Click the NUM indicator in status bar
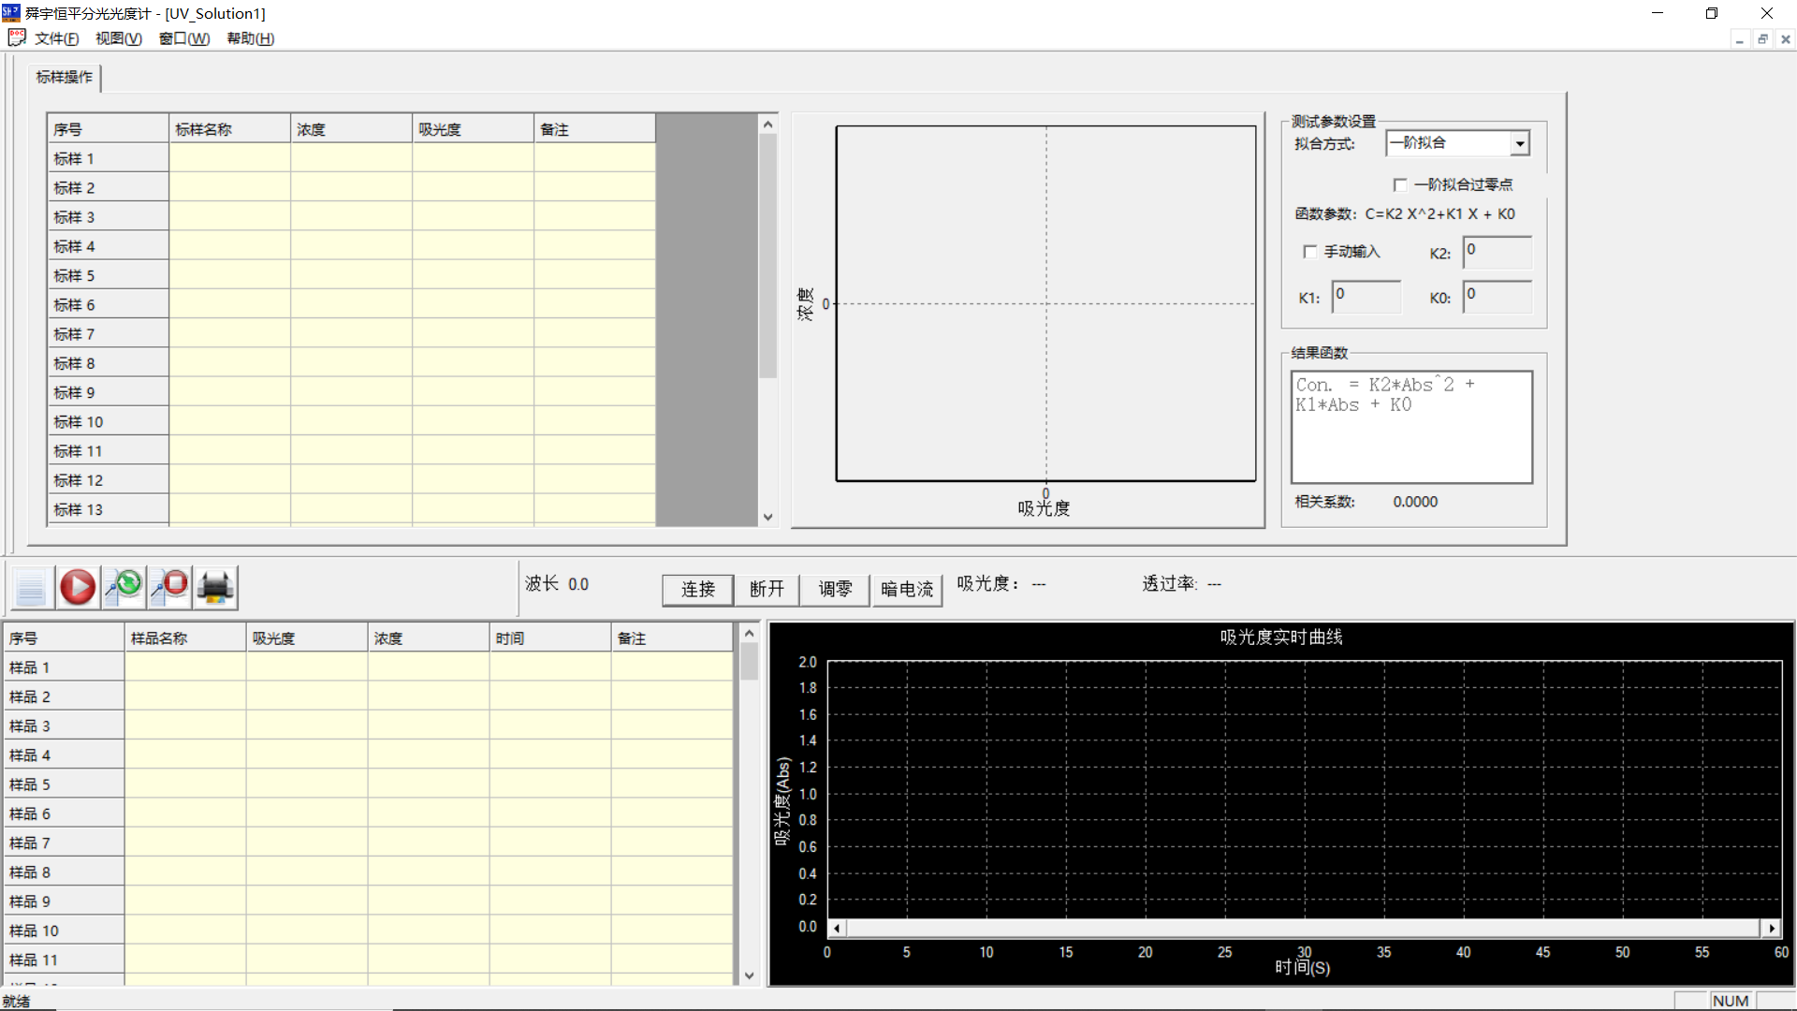1797x1011 pixels. 1731,1001
